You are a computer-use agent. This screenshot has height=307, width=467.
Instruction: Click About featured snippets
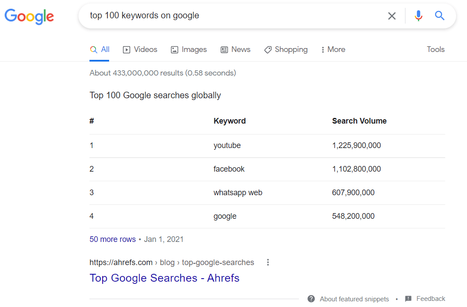pyautogui.click(x=354, y=299)
